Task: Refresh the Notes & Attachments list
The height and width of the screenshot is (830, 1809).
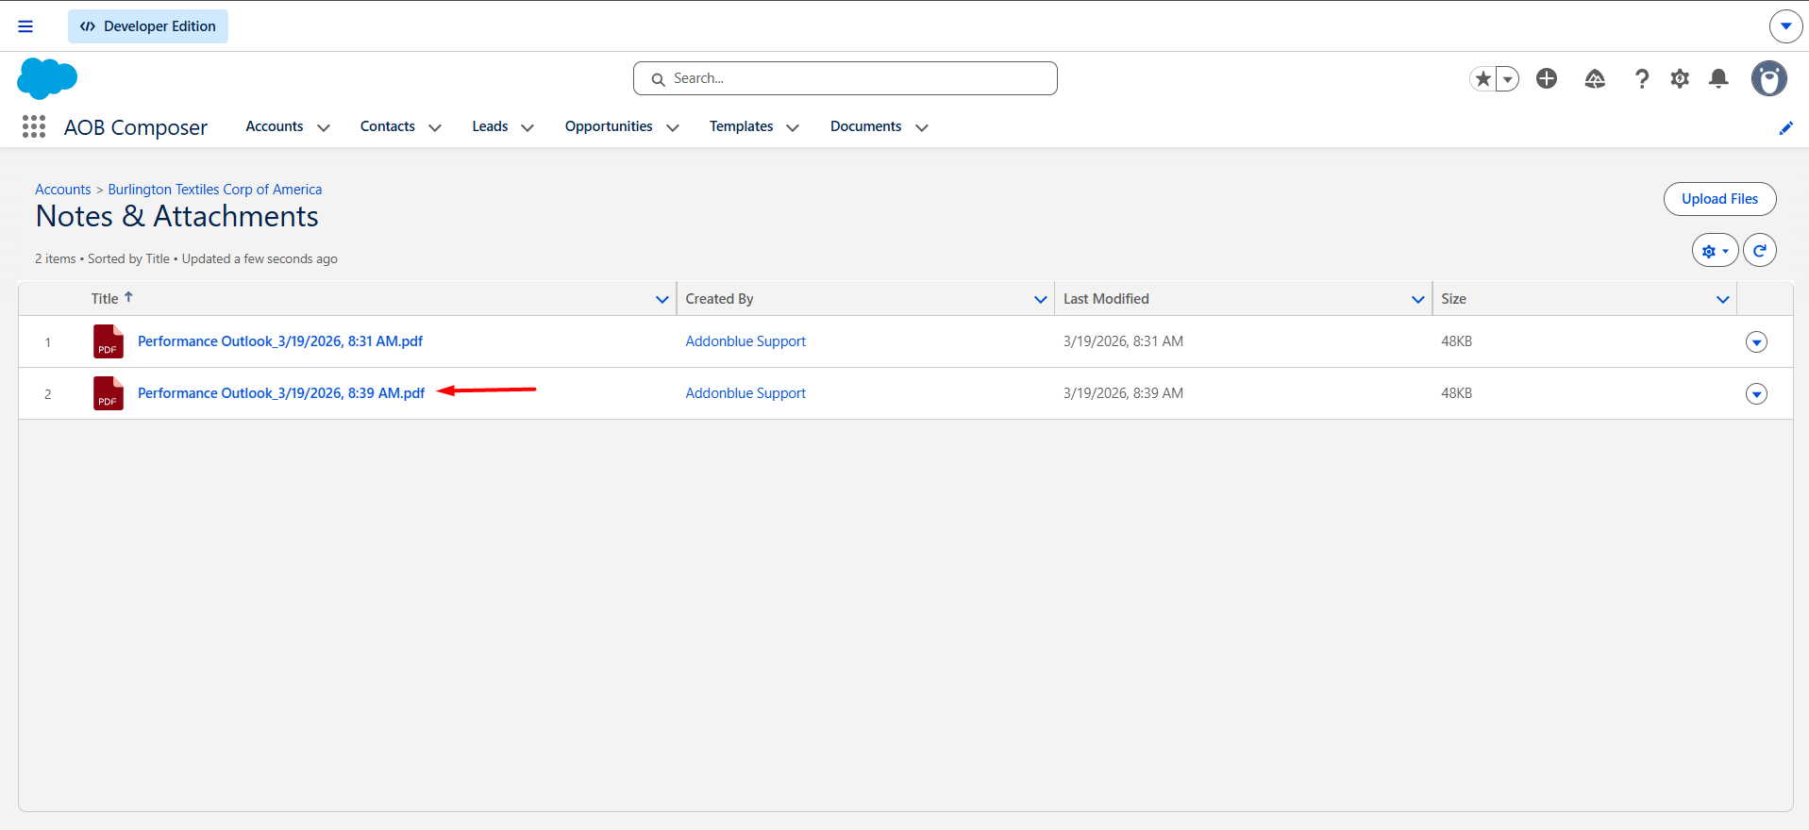Action: click(1760, 251)
